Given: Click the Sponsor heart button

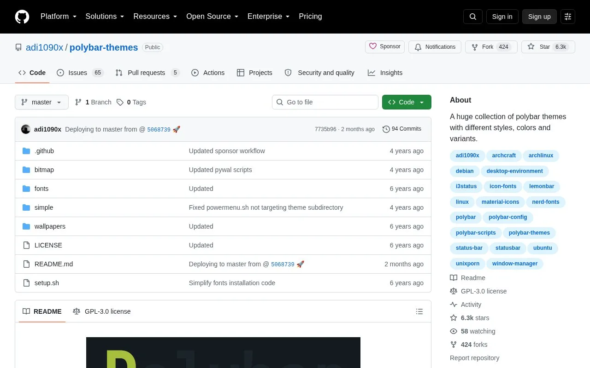Looking at the screenshot, I should (385, 47).
